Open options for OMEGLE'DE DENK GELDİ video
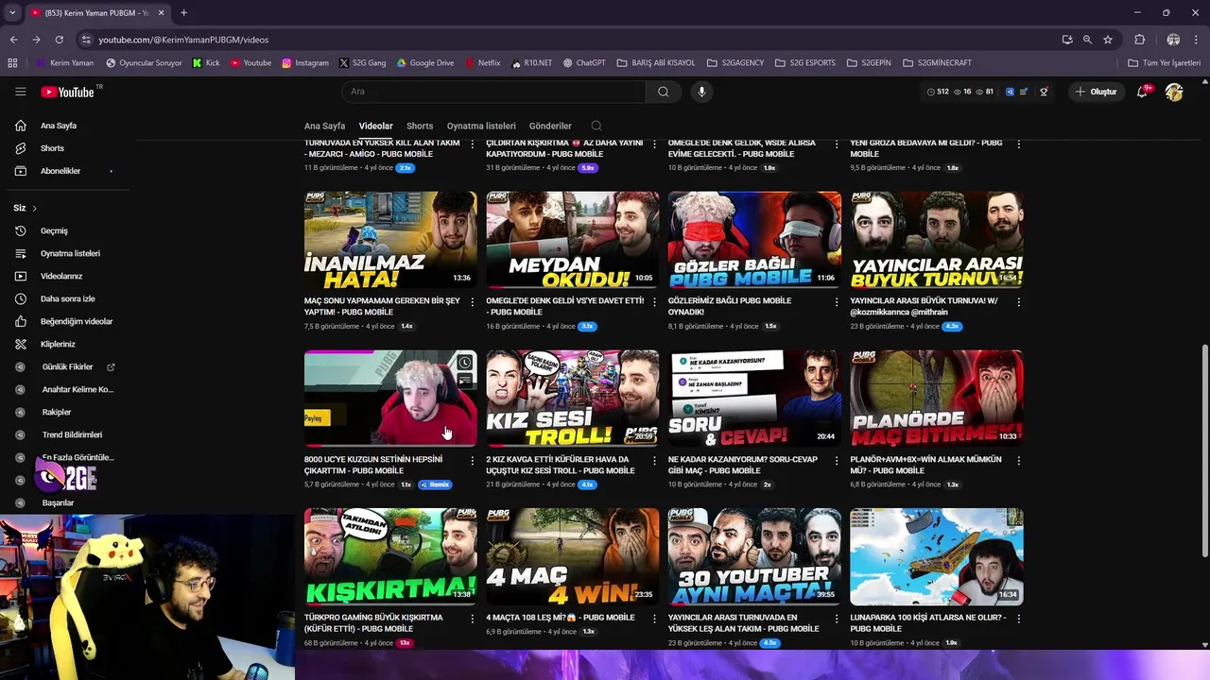The image size is (1210, 680). click(654, 302)
